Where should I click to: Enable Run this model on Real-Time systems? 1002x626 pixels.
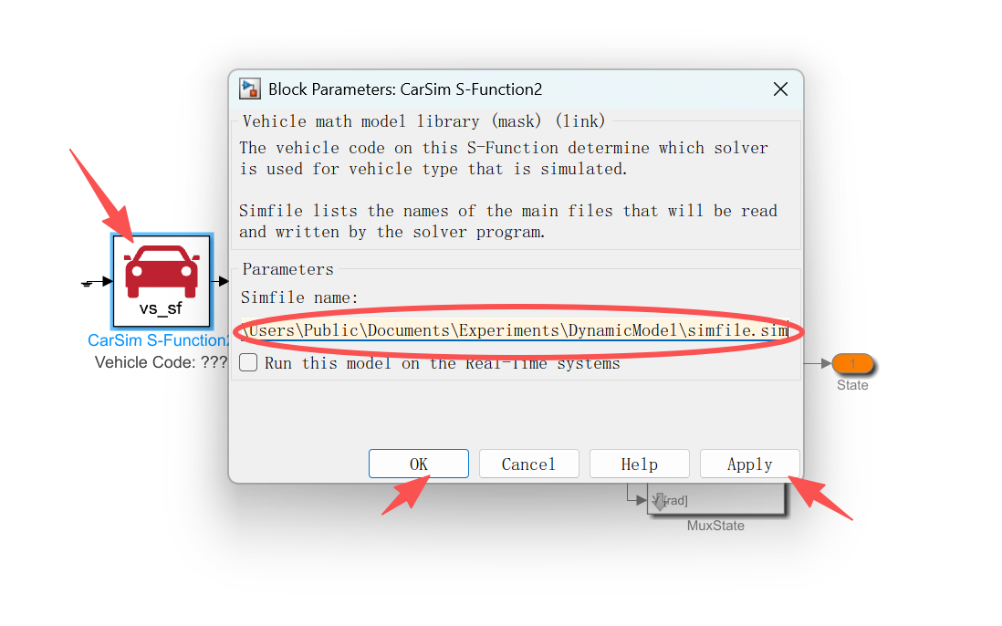(248, 363)
